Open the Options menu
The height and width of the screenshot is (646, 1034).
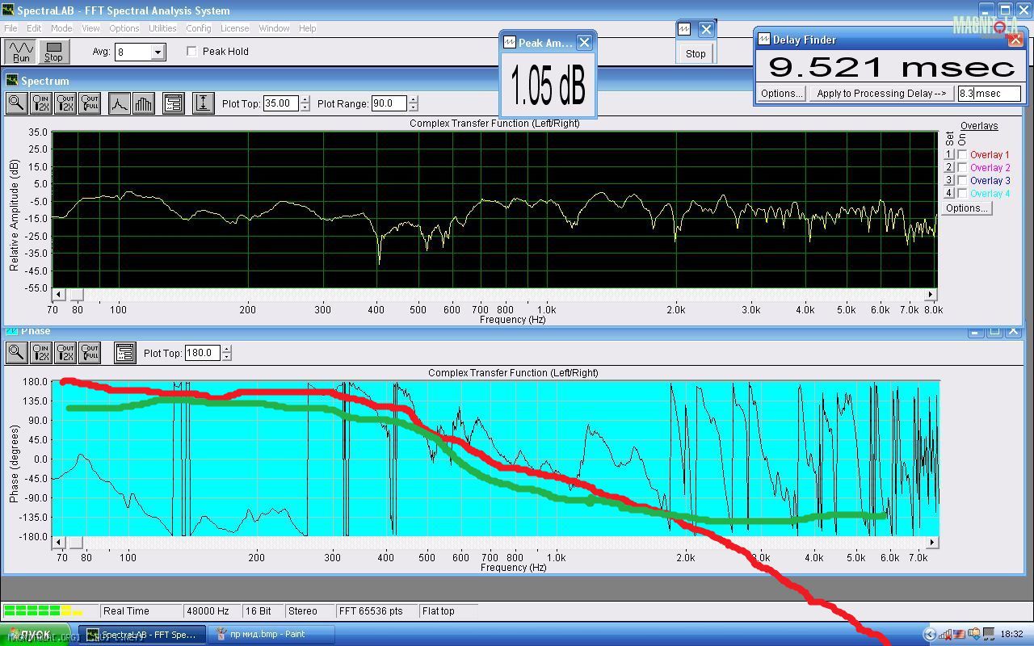click(x=124, y=28)
